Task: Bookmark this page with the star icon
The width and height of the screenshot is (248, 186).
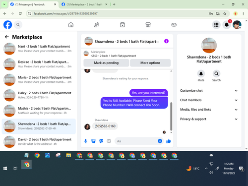Action: tap(225, 13)
